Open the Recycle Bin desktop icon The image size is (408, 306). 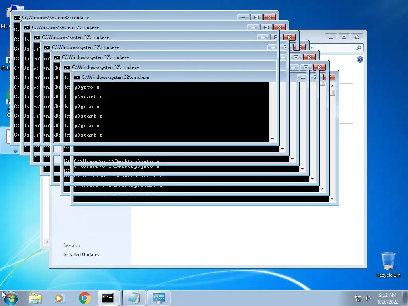(388, 265)
